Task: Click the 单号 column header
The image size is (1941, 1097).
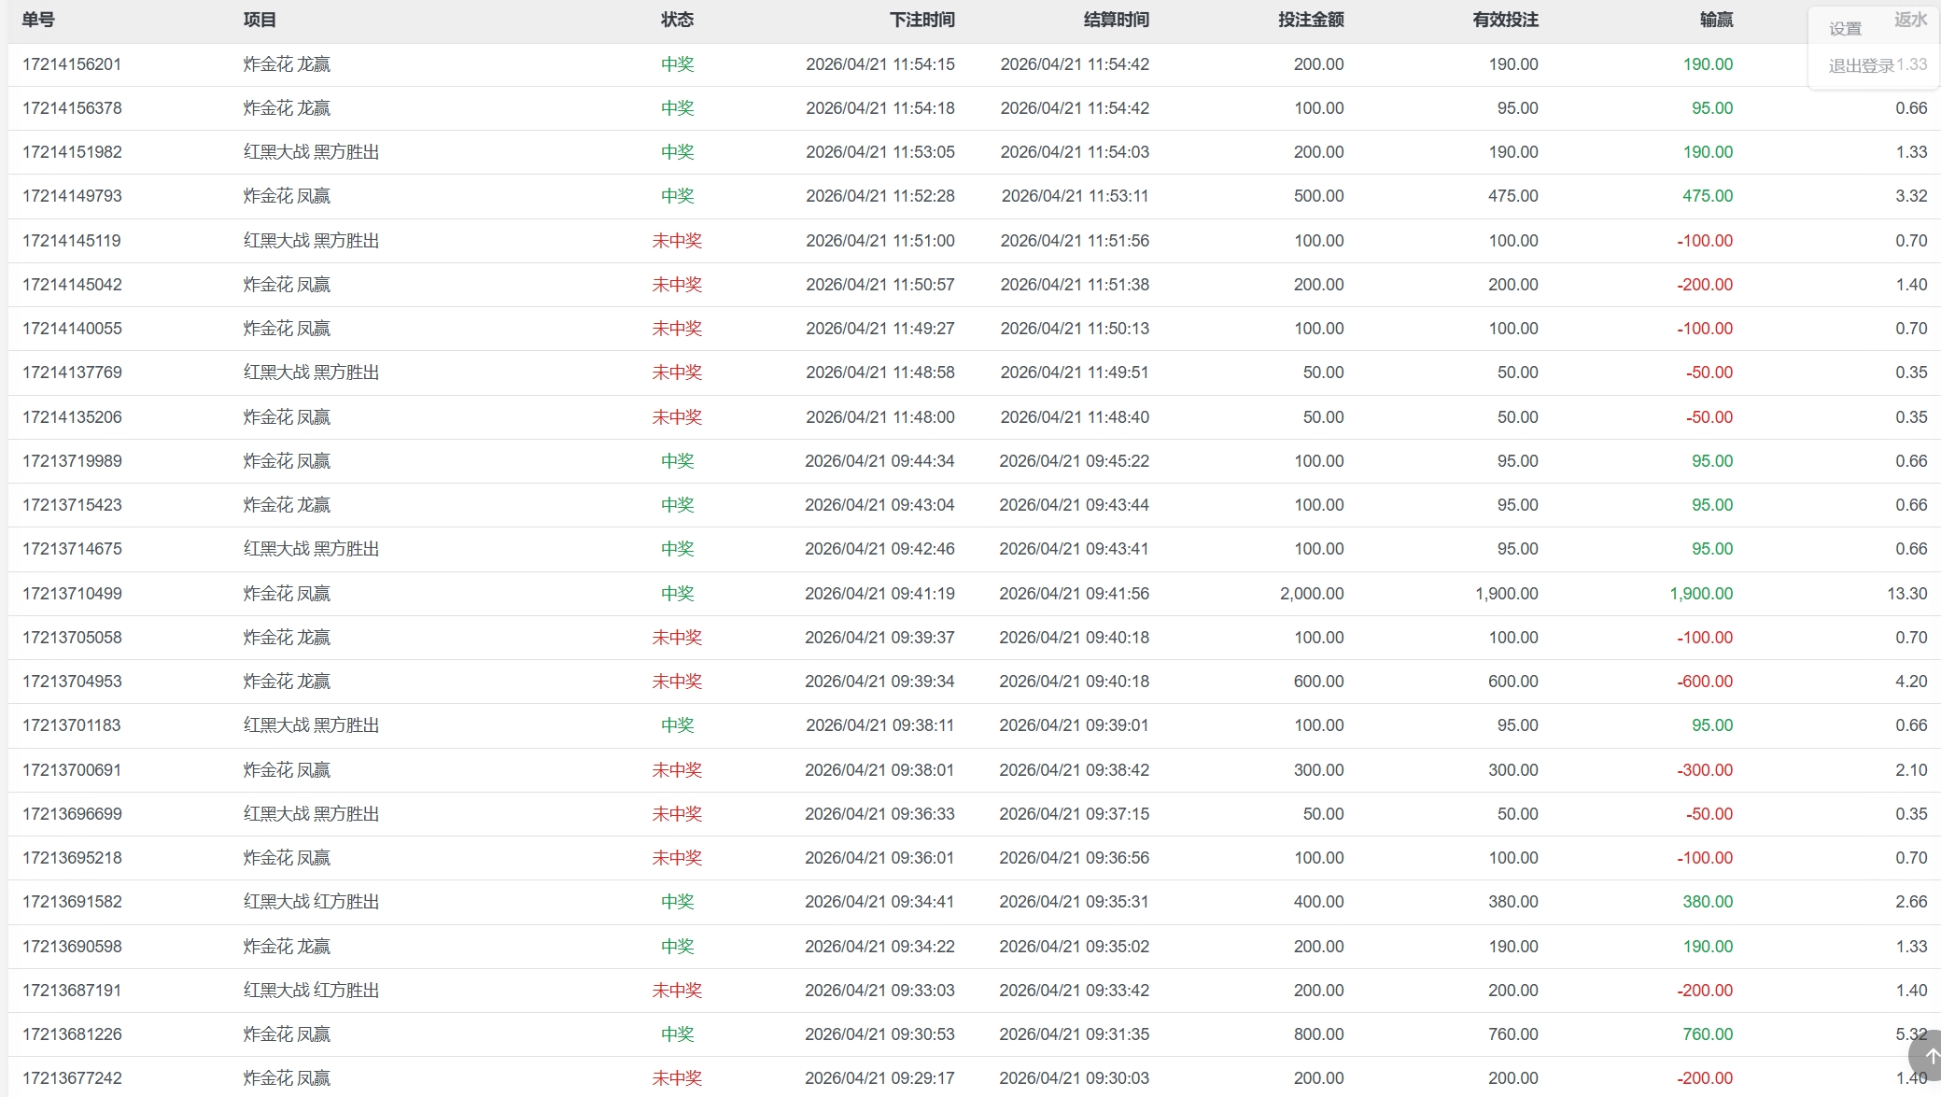Action: click(x=38, y=20)
